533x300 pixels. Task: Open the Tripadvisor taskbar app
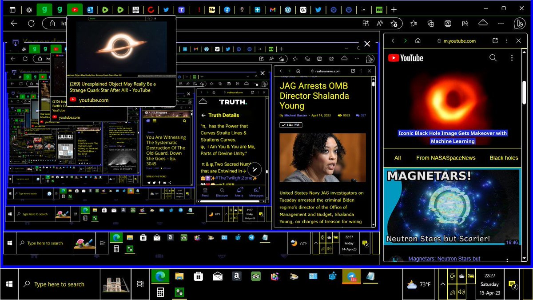pyautogui.click(x=255, y=276)
